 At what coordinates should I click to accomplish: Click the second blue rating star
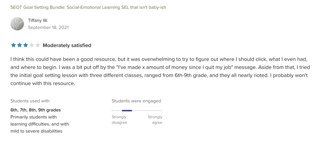(19, 45)
